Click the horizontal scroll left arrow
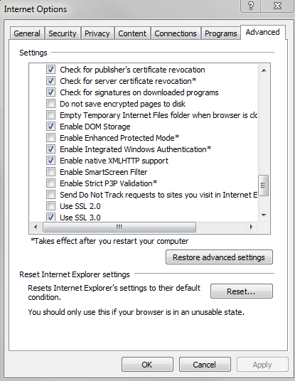 point(36,227)
